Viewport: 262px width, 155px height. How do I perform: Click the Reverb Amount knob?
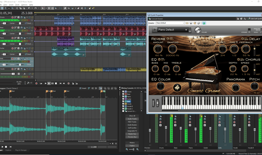(158, 49)
